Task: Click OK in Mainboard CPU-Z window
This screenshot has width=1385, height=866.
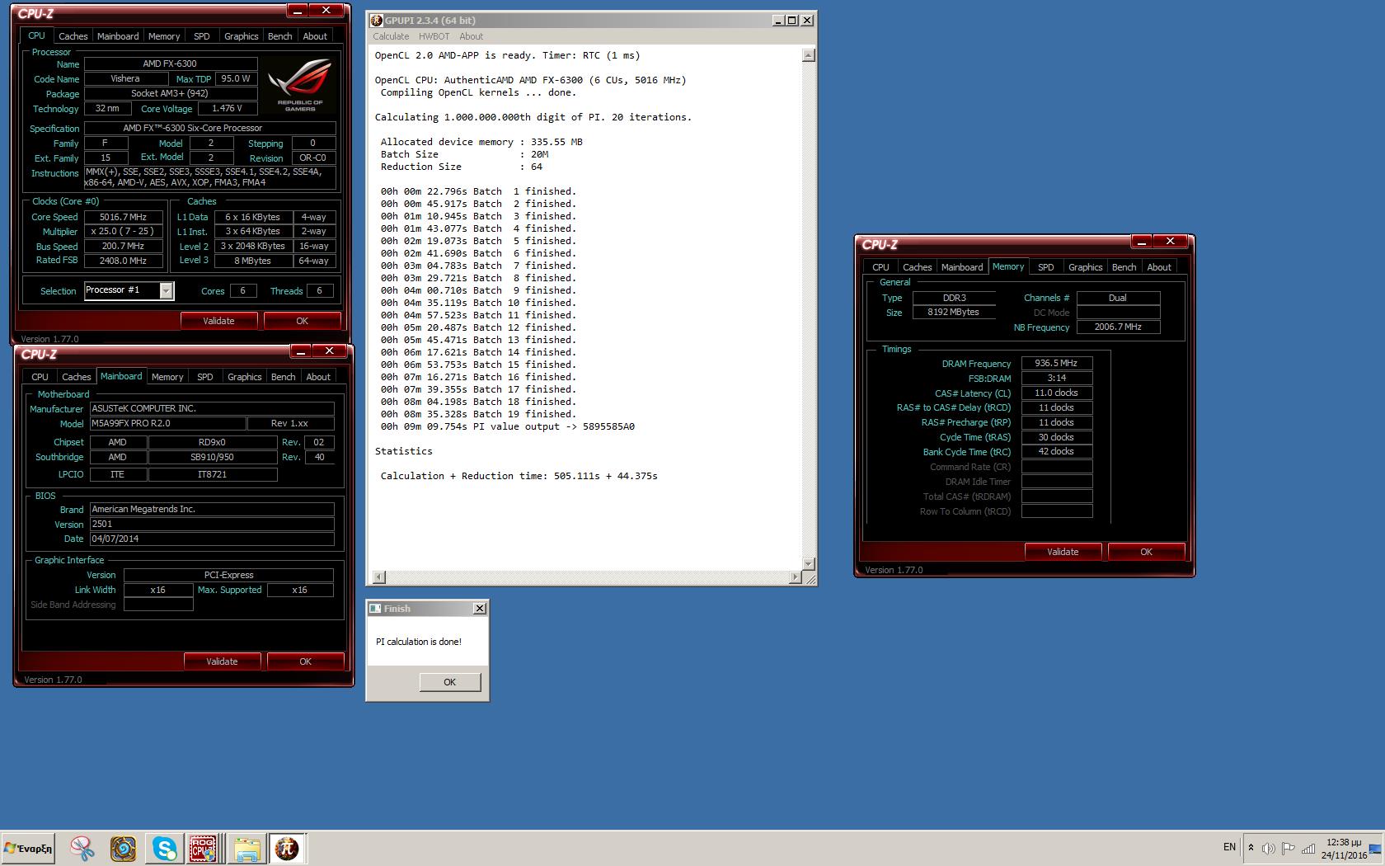Action: (x=305, y=661)
